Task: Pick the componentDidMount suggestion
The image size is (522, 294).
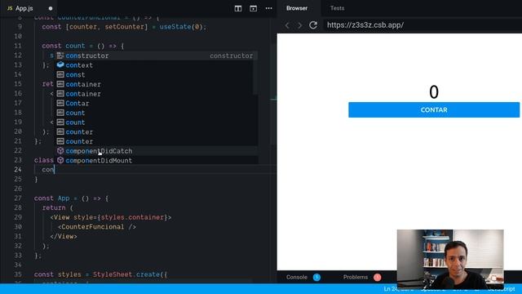Action: click(x=157, y=160)
